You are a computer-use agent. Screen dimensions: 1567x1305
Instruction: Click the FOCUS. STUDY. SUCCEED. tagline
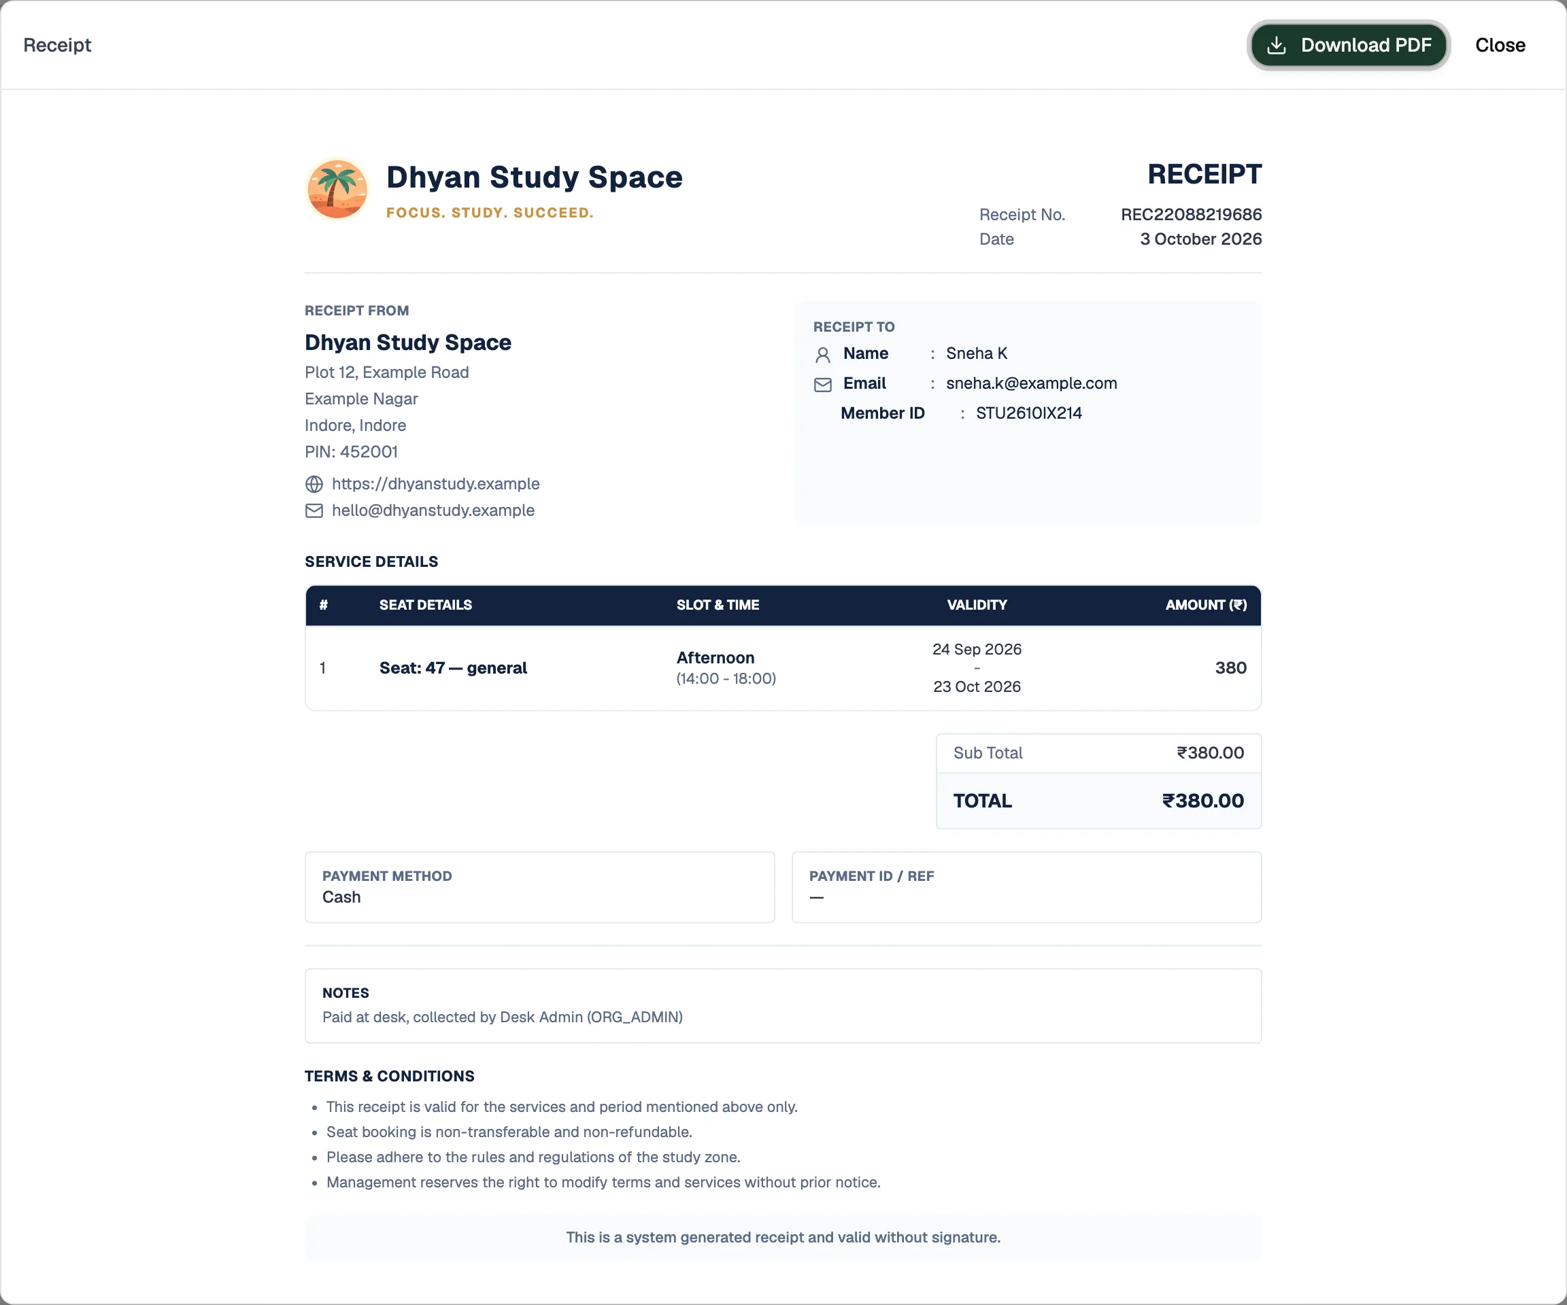tap(490, 213)
